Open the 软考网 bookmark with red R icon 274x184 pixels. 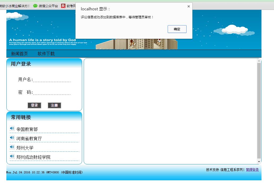pyautogui.click(x=63, y=5)
